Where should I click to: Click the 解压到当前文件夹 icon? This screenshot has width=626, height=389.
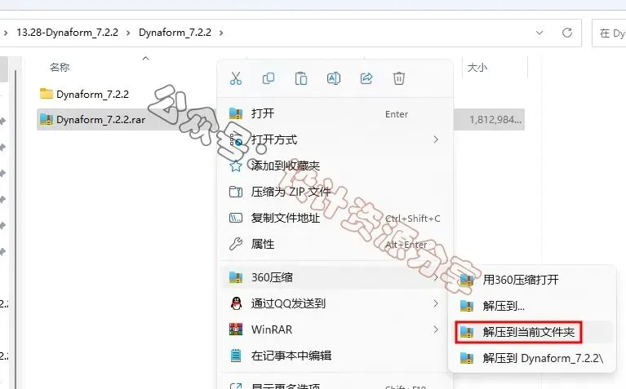click(466, 332)
